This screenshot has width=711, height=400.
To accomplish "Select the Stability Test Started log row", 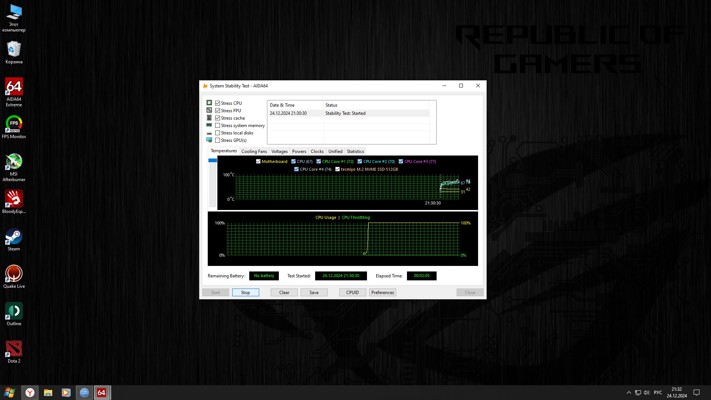I will pyautogui.click(x=345, y=113).
